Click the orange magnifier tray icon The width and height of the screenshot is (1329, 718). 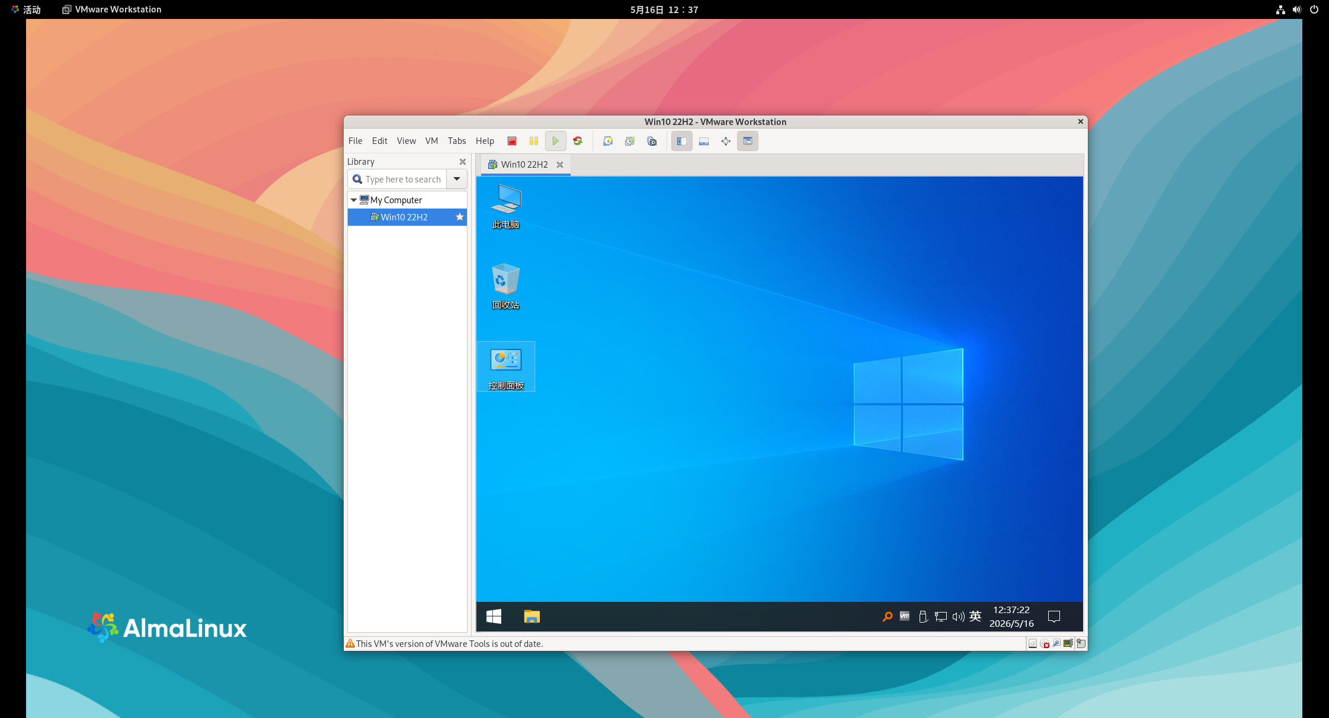[x=887, y=617]
